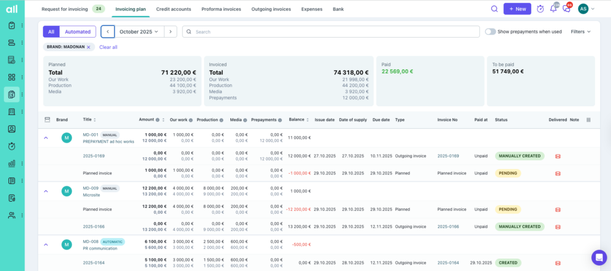Image resolution: width=611 pixels, height=271 pixels.
Task: Expand the Filters dropdown
Action: tap(581, 32)
